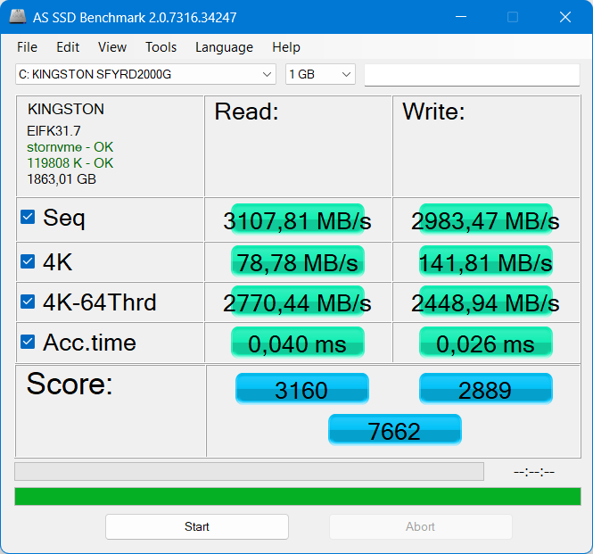
Task: Open the Edit menu
Action: point(68,47)
